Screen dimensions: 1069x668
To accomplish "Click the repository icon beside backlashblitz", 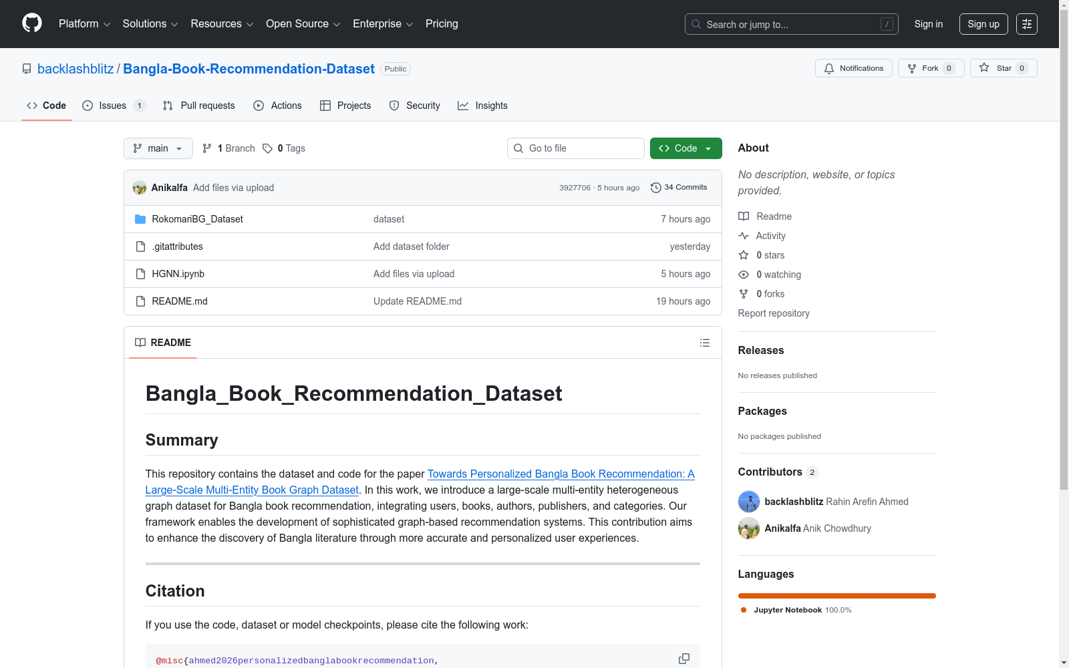I will coord(27,69).
